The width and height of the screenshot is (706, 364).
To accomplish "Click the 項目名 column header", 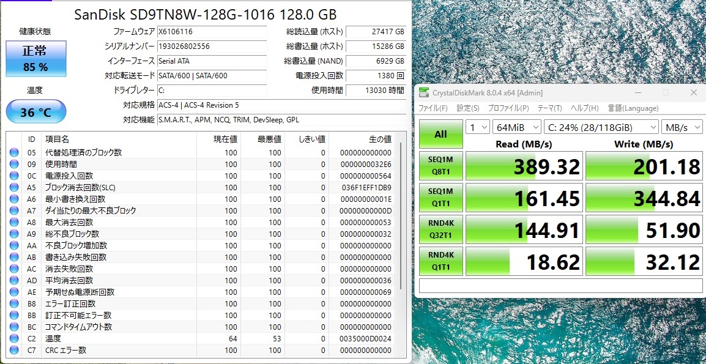I will click(x=119, y=139).
